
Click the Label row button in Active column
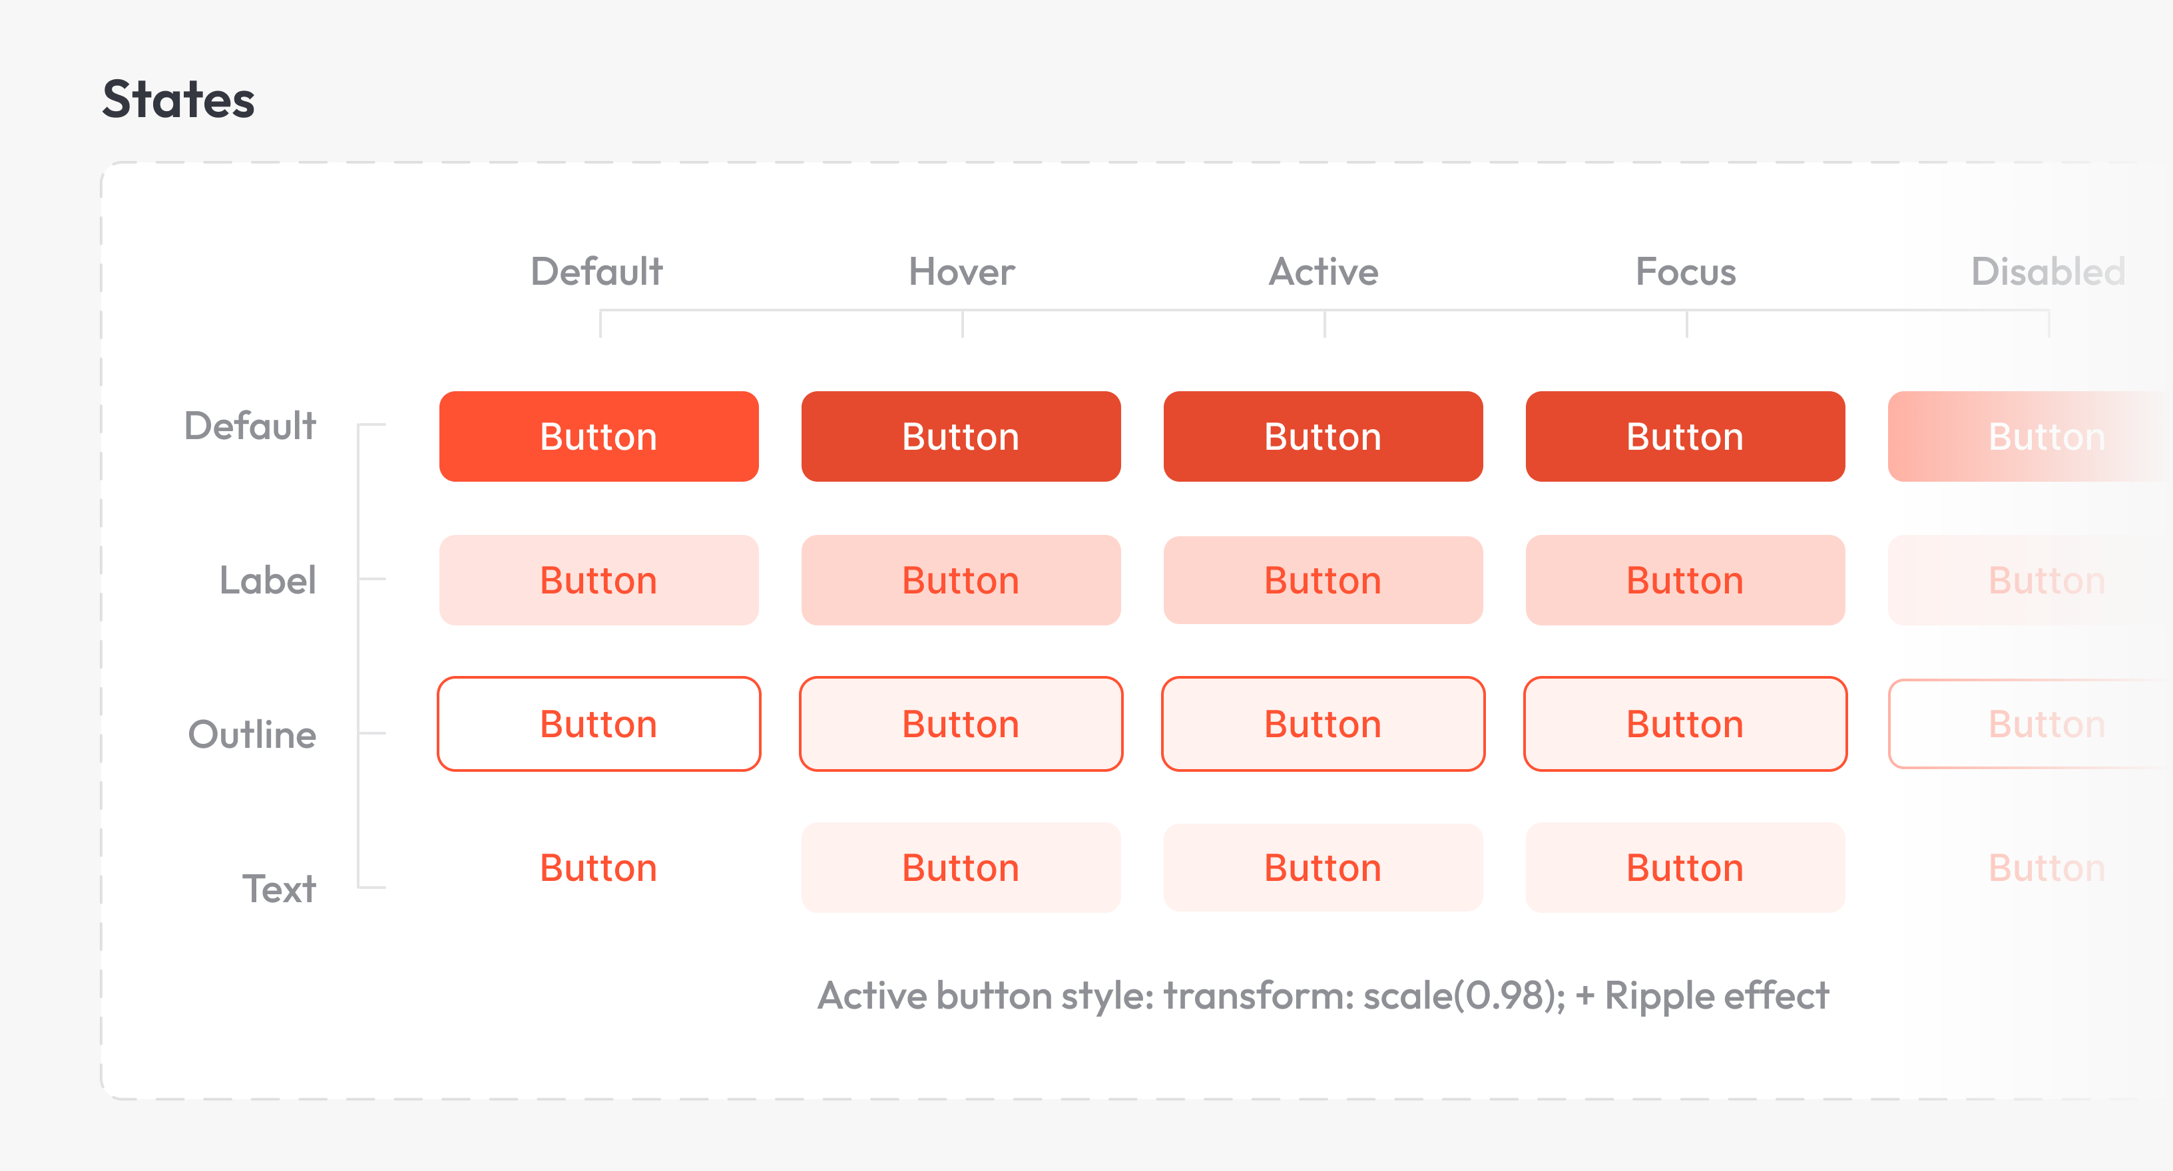pyautogui.click(x=1323, y=580)
